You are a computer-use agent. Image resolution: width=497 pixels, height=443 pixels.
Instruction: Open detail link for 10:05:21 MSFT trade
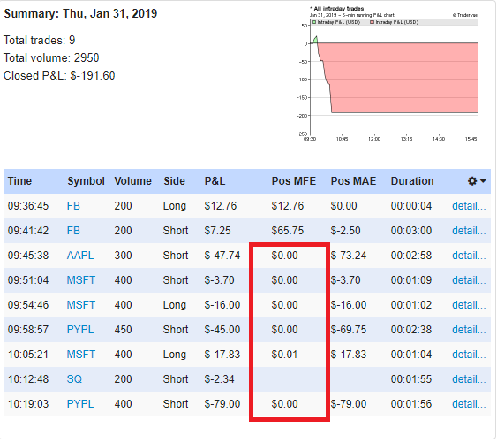(469, 355)
